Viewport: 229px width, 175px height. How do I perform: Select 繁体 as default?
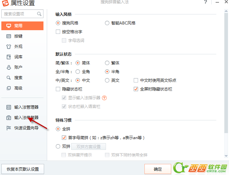pos(107,63)
